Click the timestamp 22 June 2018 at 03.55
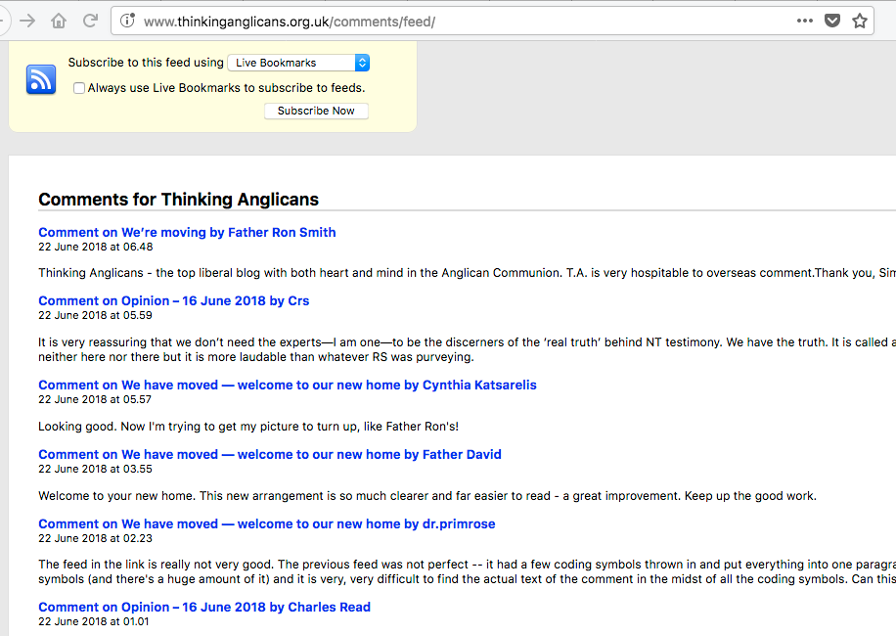Image resolution: width=896 pixels, height=636 pixels. click(96, 469)
